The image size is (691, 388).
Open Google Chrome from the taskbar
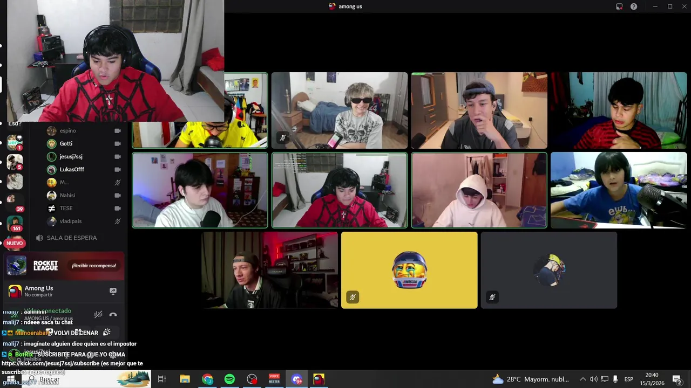tap(208, 379)
